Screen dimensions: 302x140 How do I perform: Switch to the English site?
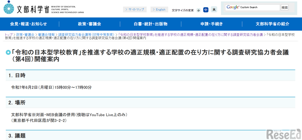click(159, 9)
